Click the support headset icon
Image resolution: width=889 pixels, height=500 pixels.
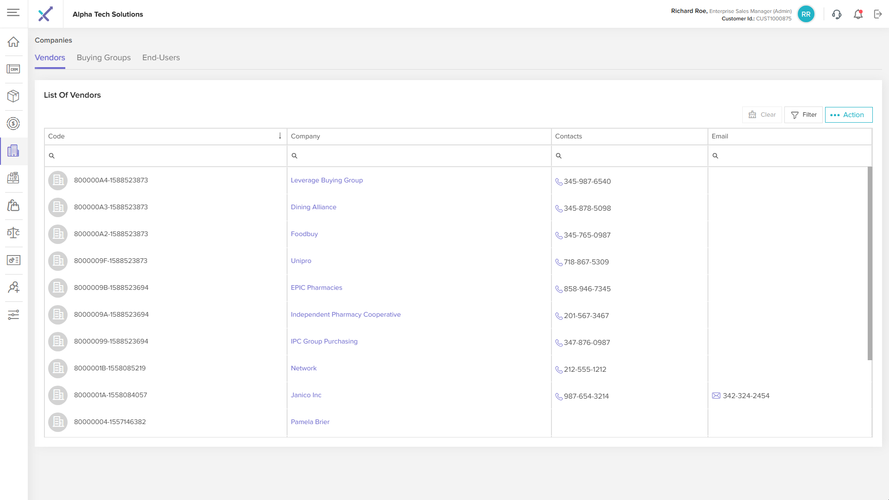tap(837, 14)
